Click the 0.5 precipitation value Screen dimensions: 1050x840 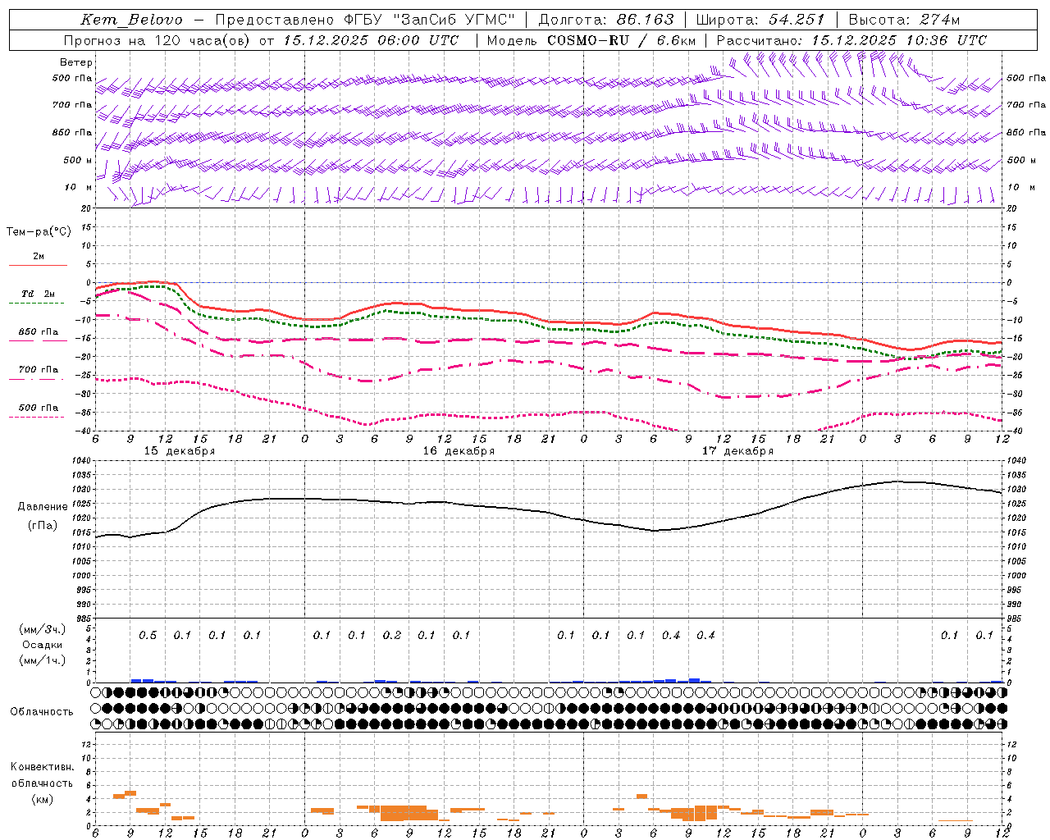click(148, 636)
